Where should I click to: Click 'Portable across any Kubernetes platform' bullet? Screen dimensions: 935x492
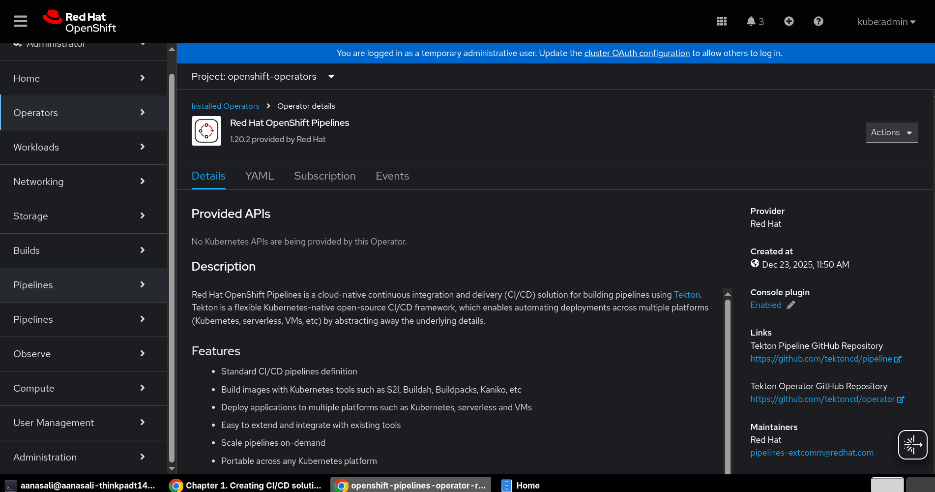pos(299,461)
